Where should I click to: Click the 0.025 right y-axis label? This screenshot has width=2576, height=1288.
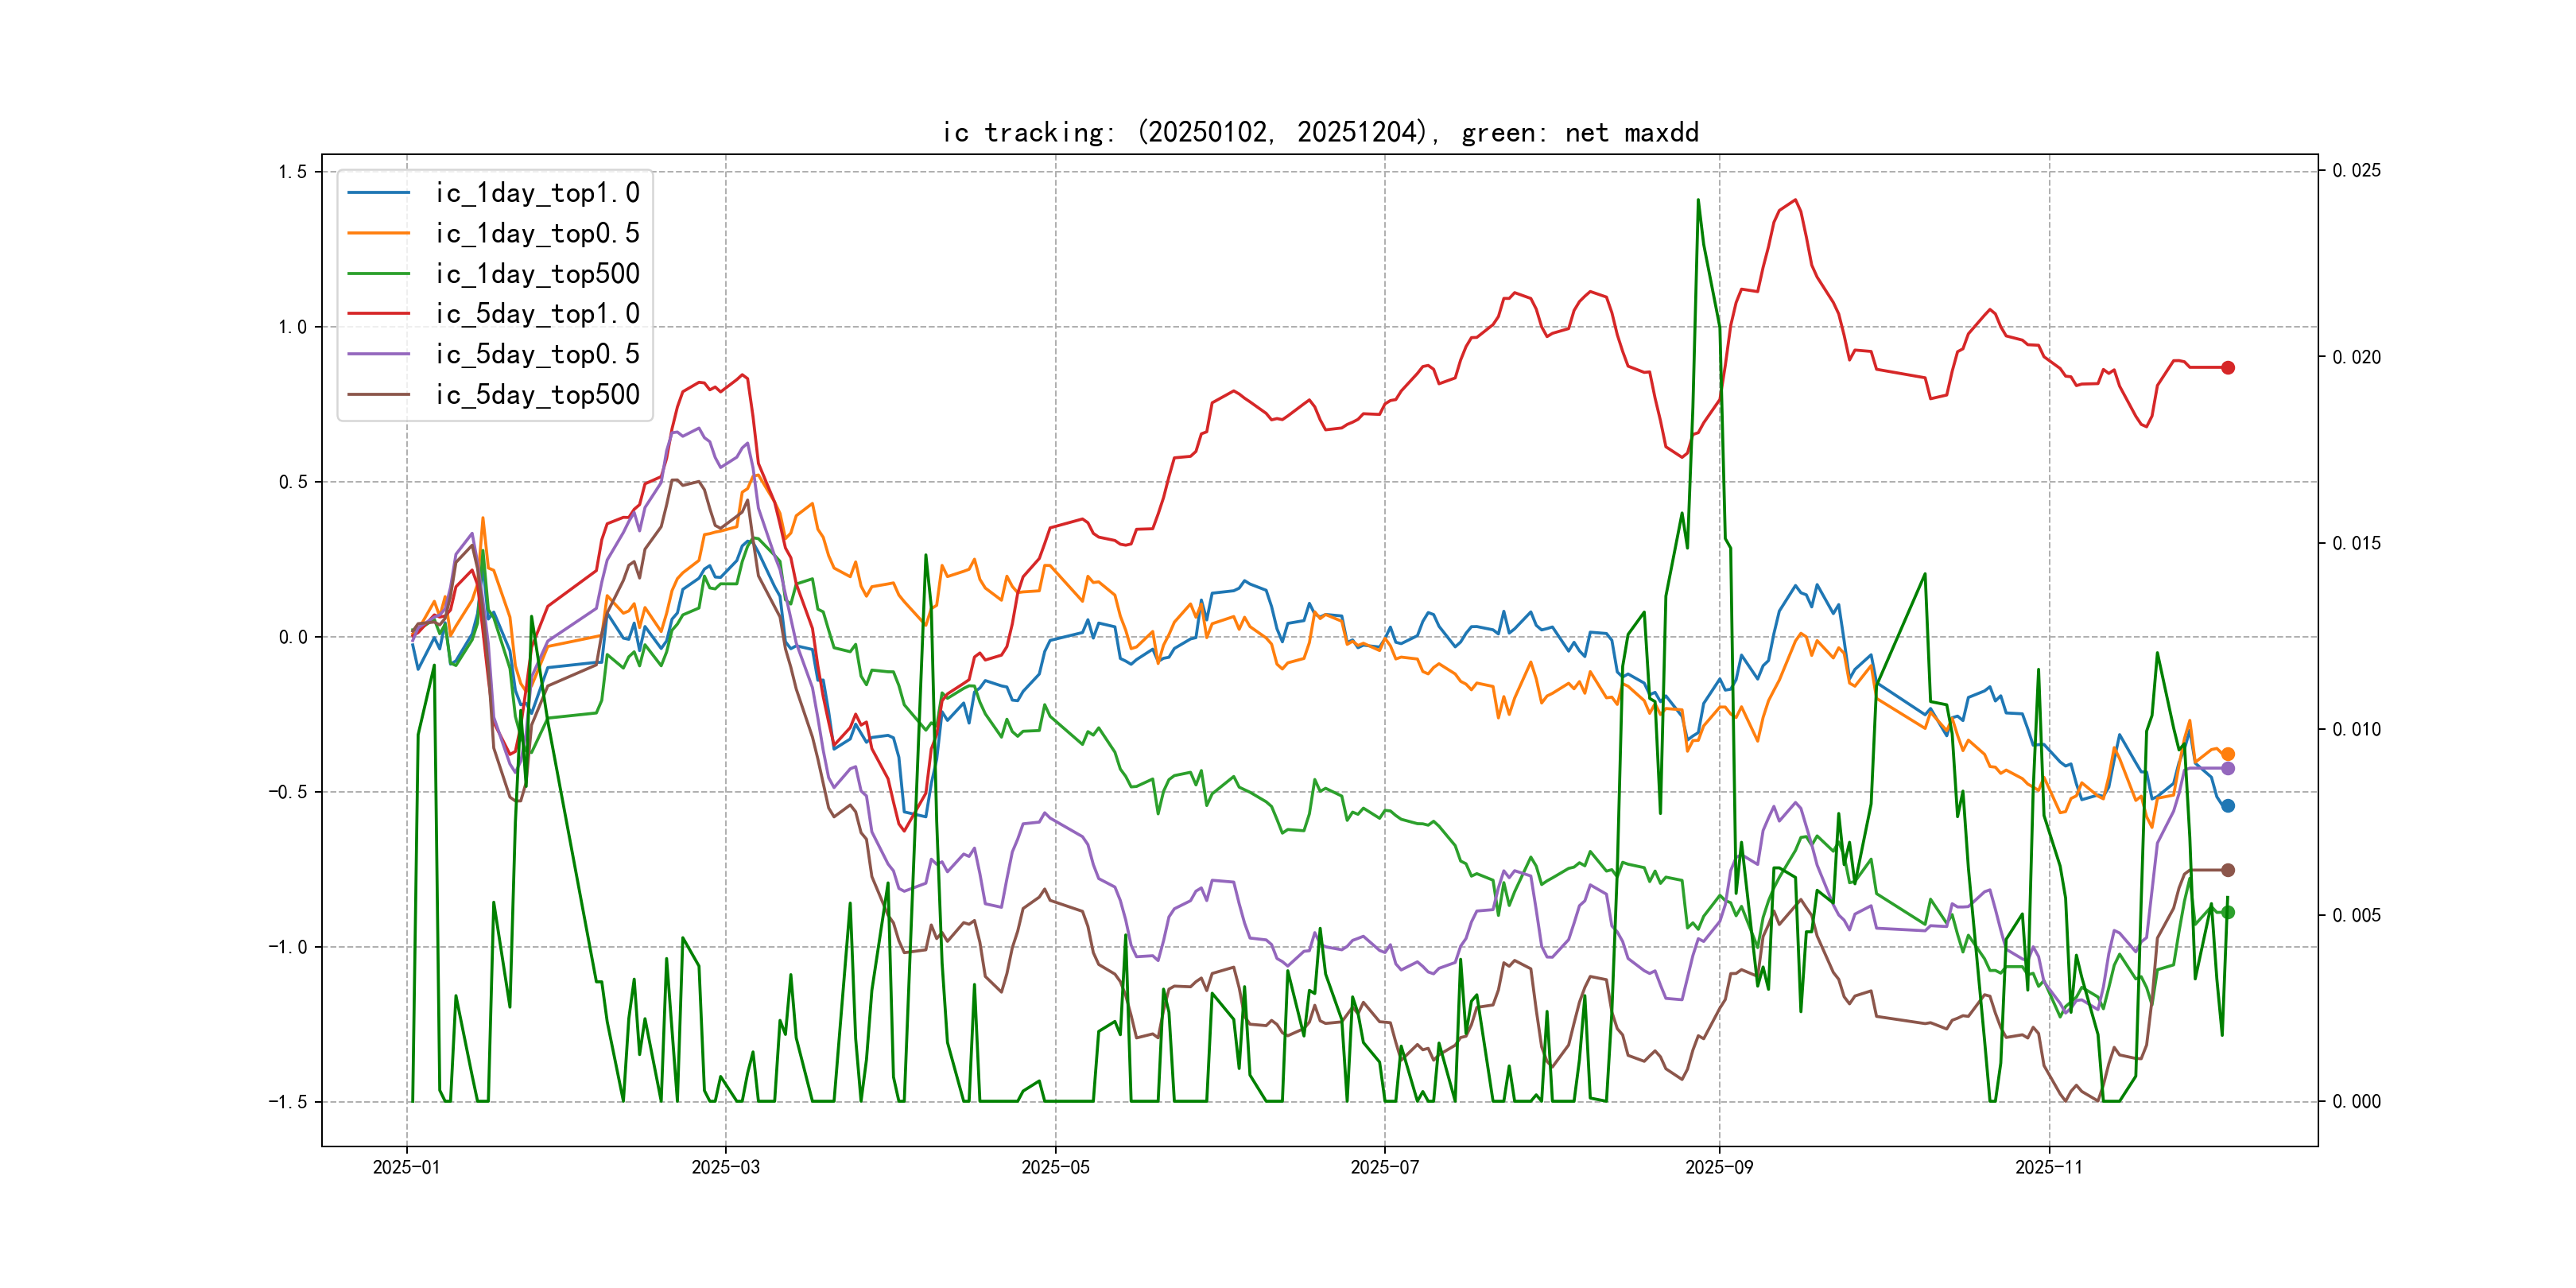pos(2356,171)
